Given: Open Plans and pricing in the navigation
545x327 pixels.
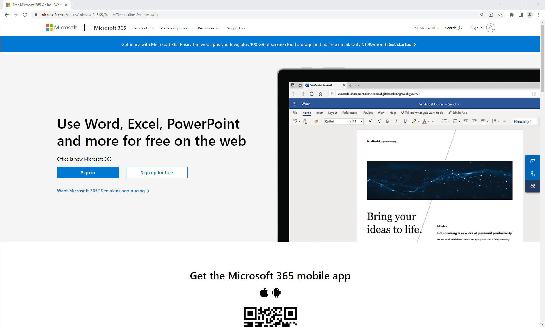Looking at the screenshot, I should 174,28.
